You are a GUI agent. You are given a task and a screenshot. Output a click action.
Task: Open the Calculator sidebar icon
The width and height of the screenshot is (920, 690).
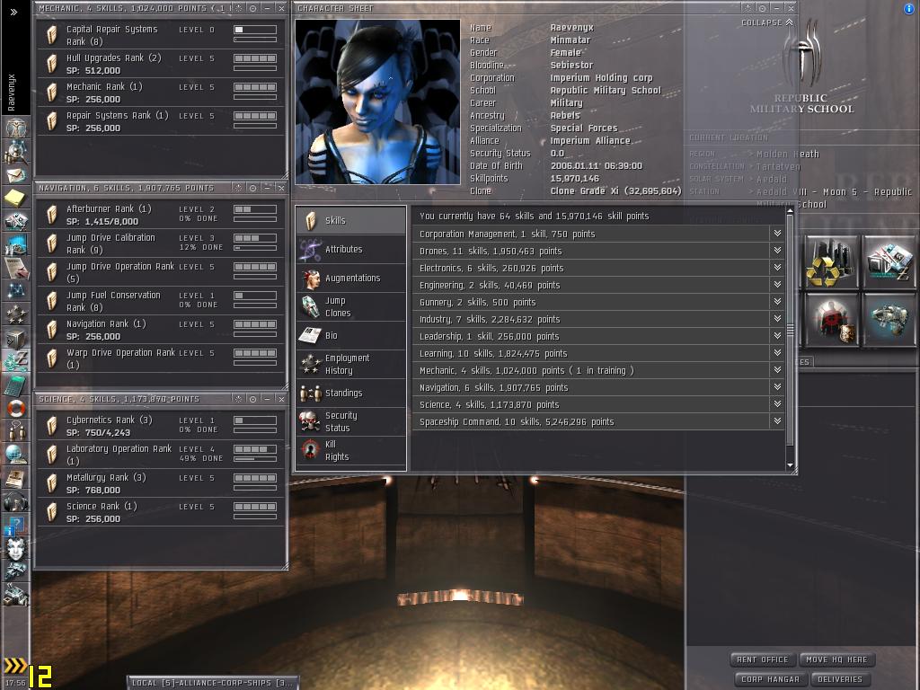16,385
